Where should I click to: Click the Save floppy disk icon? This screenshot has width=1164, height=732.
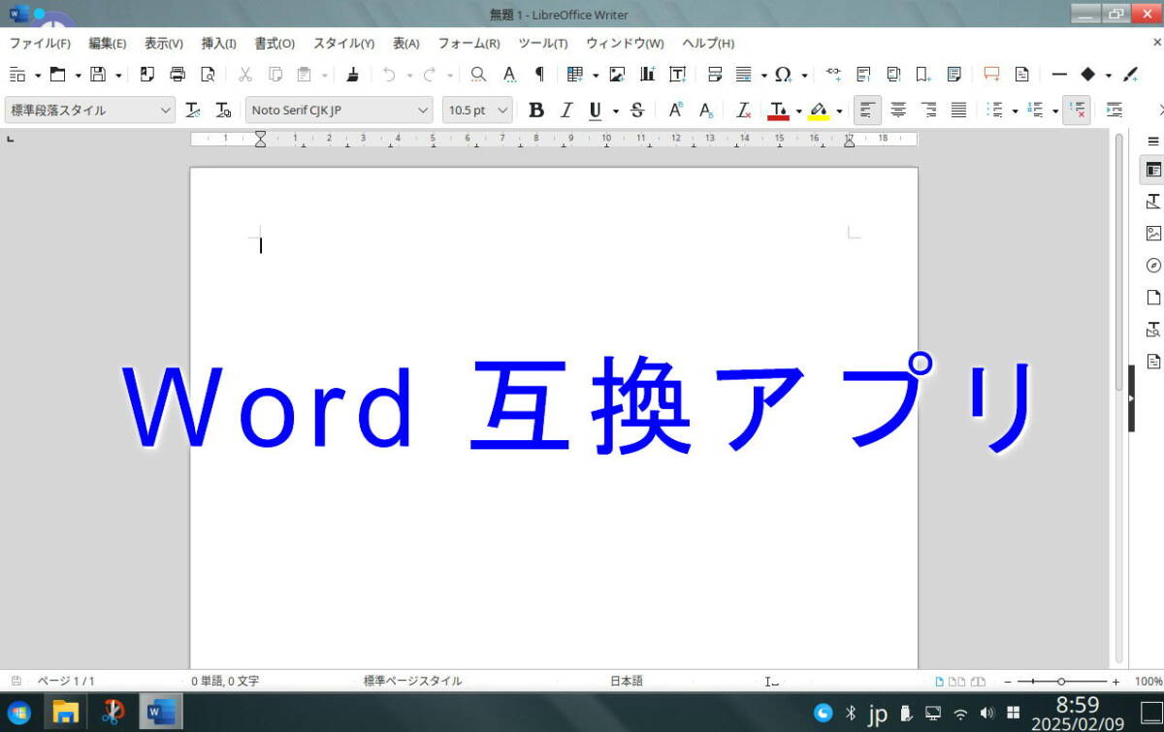click(98, 74)
